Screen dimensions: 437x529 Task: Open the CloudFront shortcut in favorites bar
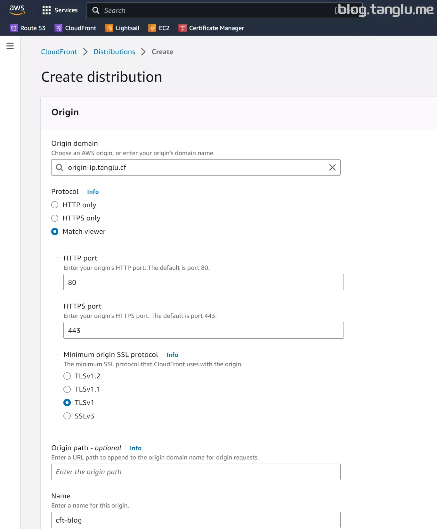[x=76, y=28]
